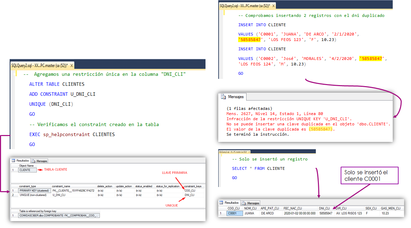The image size is (411, 228).
Task: Click the 'Solo se insertó el cliente C0001' callout
Action: tap(369, 175)
